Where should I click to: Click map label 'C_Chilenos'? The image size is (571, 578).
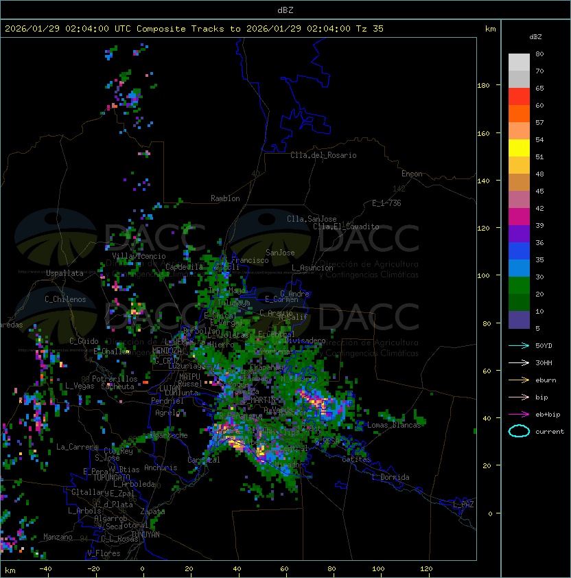coord(65,299)
